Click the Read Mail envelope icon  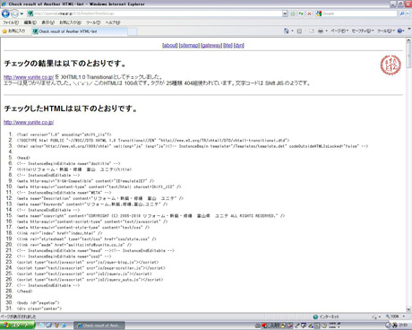click(312, 30)
